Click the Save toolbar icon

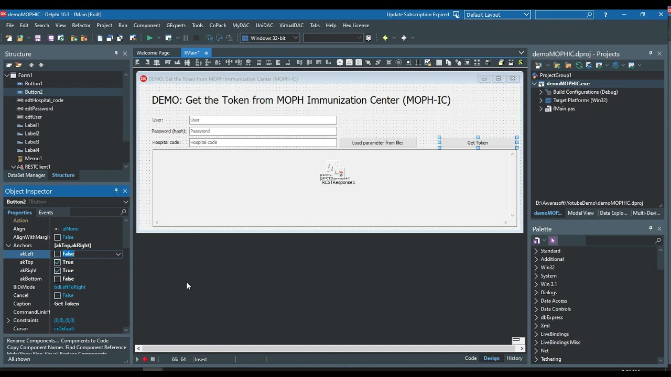pyautogui.click(x=38, y=38)
